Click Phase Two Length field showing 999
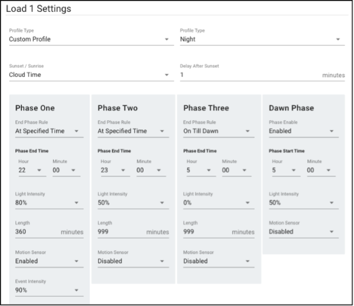354x306 pixels. 133,232
